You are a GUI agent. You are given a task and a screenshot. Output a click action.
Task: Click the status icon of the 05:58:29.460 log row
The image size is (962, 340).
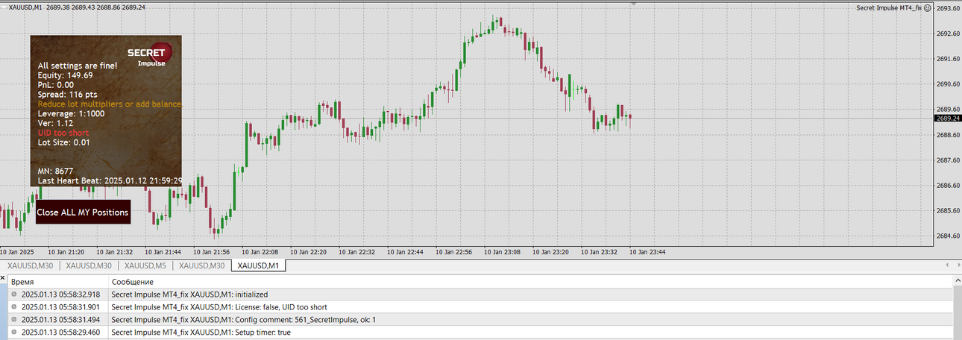coord(13,333)
